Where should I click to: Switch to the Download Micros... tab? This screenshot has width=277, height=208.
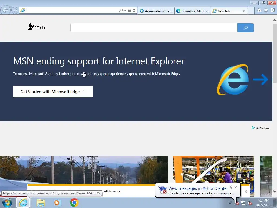[193, 11]
